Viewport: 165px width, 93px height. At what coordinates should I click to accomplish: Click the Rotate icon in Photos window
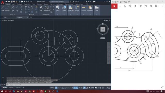pos(146,6)
